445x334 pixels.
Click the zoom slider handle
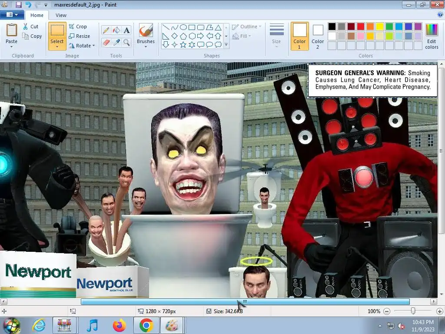coord(413,311)
